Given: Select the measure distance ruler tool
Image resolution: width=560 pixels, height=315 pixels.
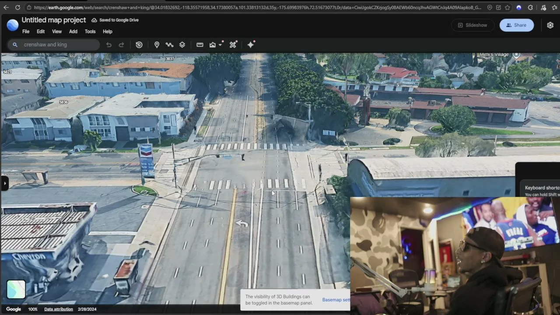Looking at the screenshot, I should 200,45.
